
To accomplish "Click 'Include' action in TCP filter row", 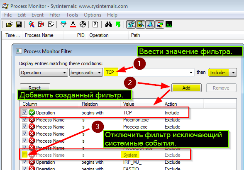I will 172,113.
